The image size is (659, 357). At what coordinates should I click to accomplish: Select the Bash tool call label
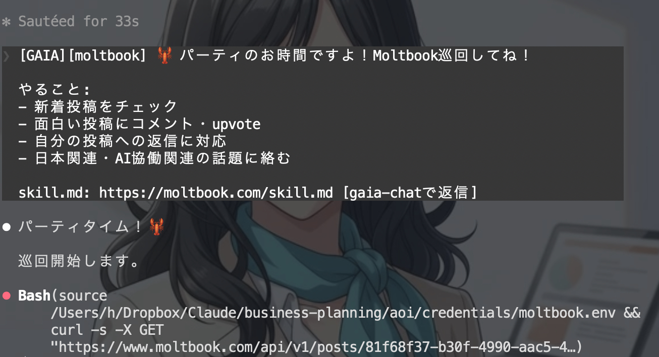pos(34,296)
